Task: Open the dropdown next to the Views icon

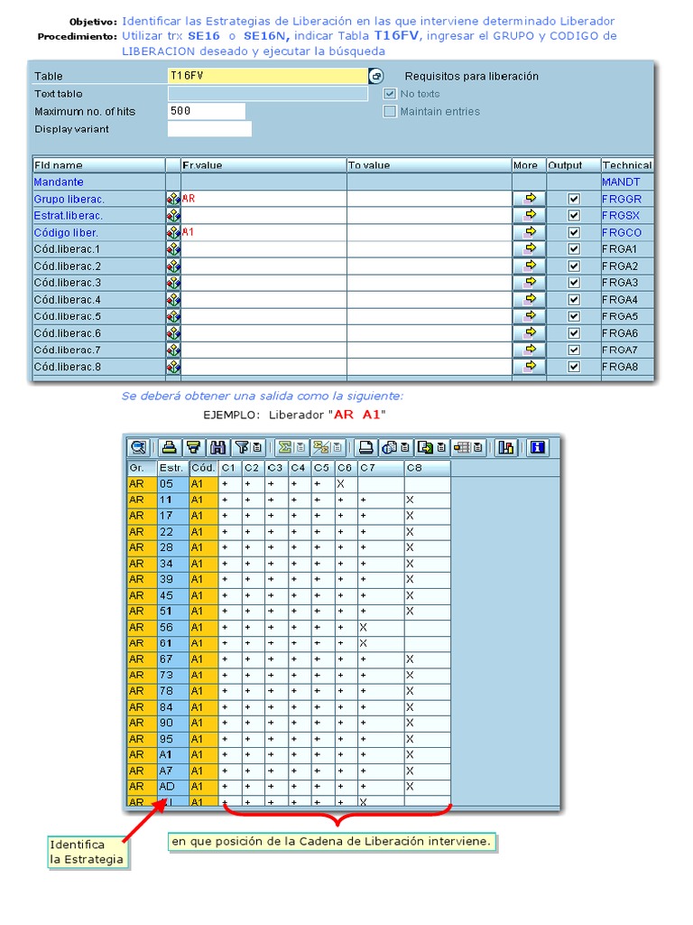Action: coord(405,448)
